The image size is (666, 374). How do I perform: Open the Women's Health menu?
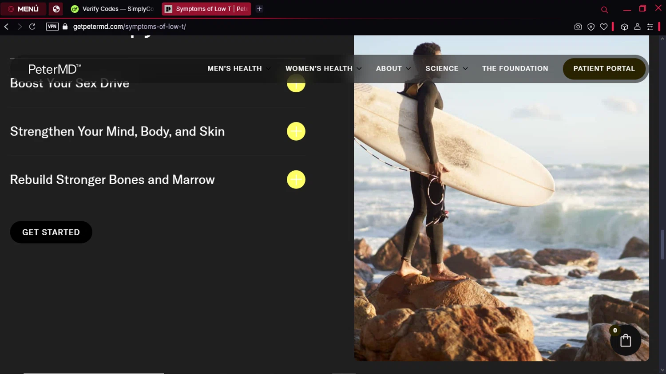point(319,69)
